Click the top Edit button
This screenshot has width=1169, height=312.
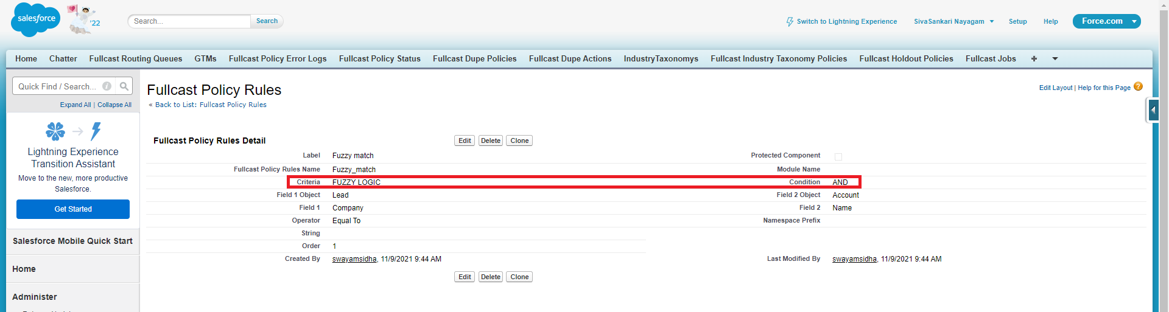pyautogui.click(x=465, y=140)
